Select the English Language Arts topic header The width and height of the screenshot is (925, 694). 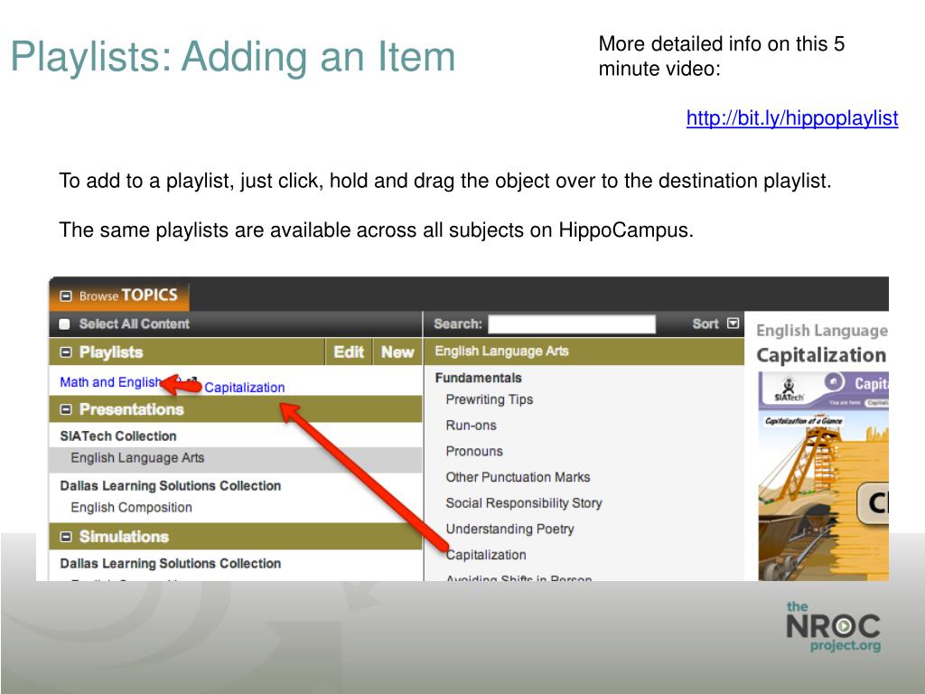pos(501,352)
